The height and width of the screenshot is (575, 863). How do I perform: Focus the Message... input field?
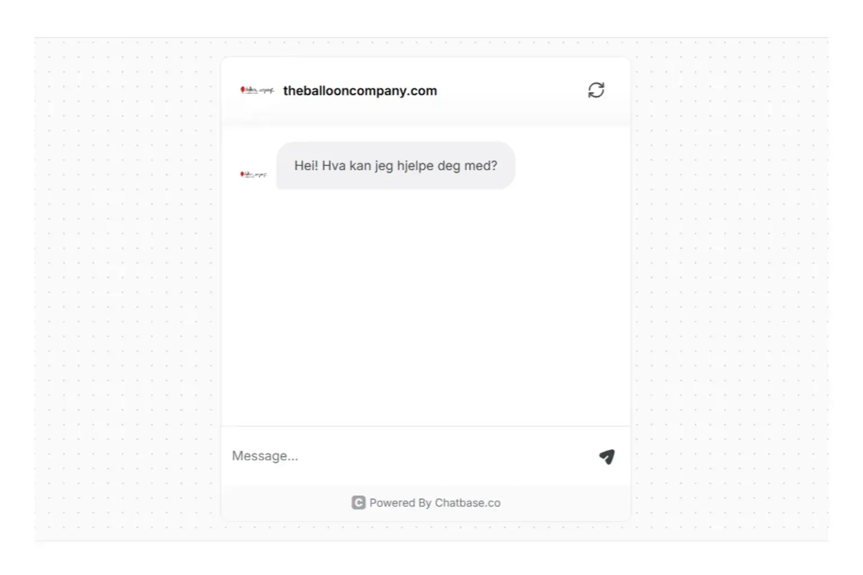410,456
